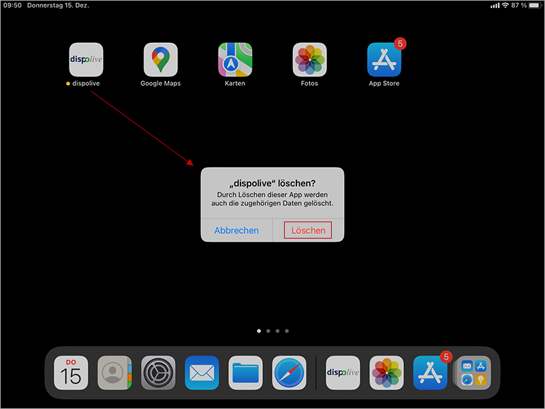Confirm deletion with Löschen button
Viewport: 545px width, 409px height.
[309, 230]
